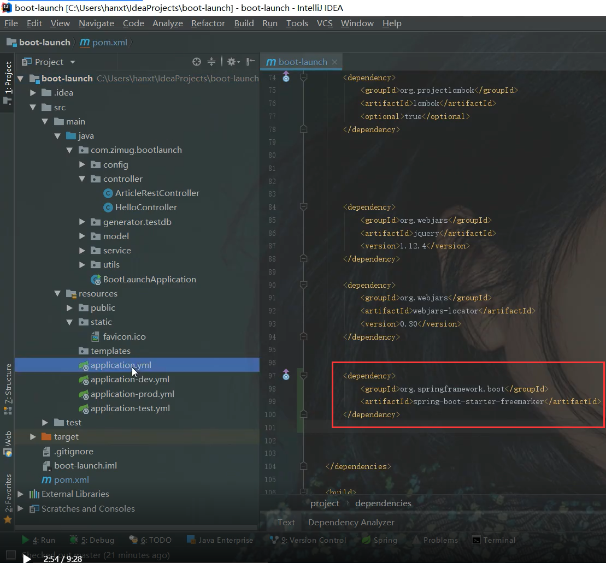Click the Project panel horizontal scrollbar

136,528
